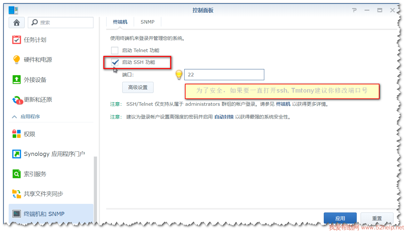Click the Home icon button
406x231 pixels.
click(x=17, y=22)
